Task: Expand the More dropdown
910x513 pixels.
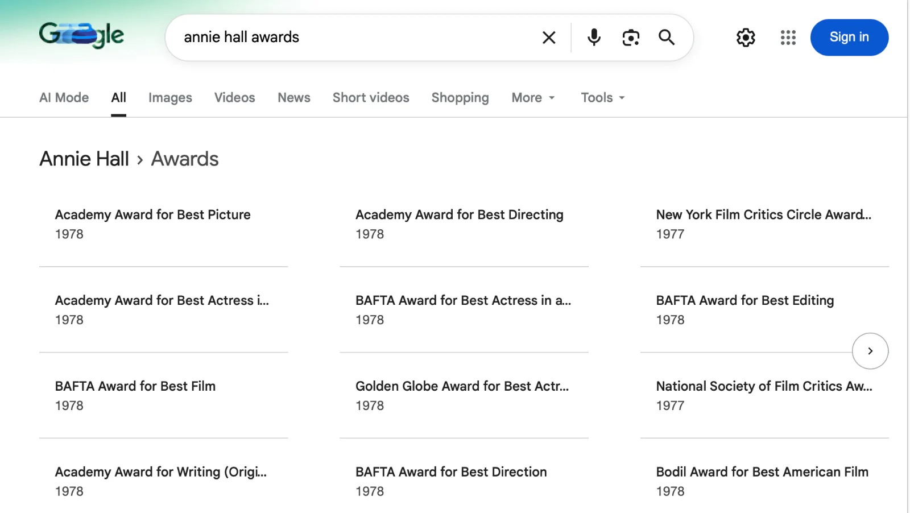Action: 533,98
